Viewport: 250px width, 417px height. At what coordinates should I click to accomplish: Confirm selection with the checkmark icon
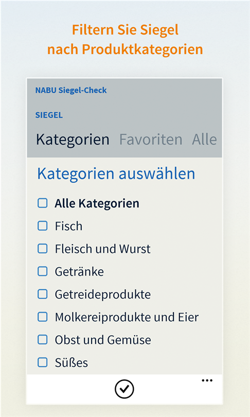click(124, 389)
